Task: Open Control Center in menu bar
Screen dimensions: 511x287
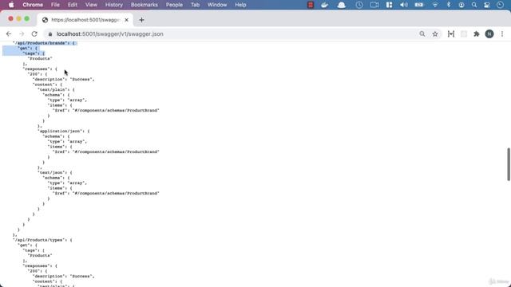Action: (x=487, y=5)
